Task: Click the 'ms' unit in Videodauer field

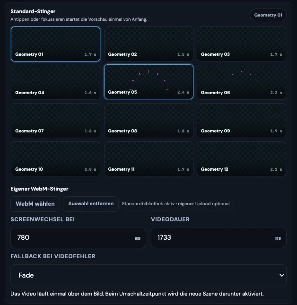Action: 278,238
